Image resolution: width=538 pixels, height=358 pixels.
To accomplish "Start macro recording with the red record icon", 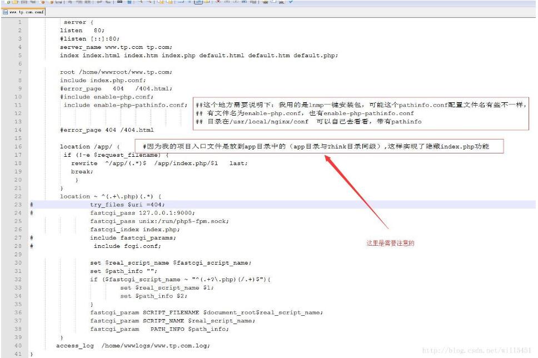I will click(217, 2).
